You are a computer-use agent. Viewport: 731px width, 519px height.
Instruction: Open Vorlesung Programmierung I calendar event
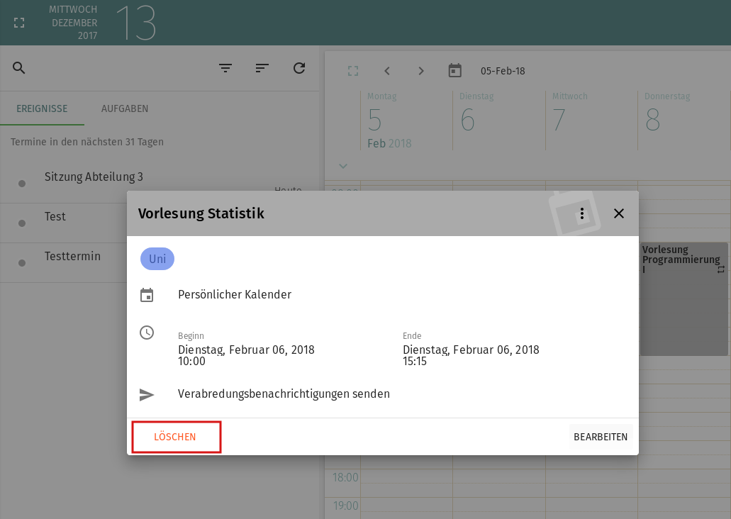coord(683,298)
